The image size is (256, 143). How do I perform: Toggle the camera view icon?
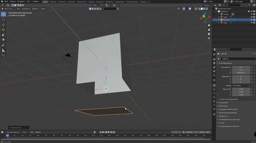point(209,34)
